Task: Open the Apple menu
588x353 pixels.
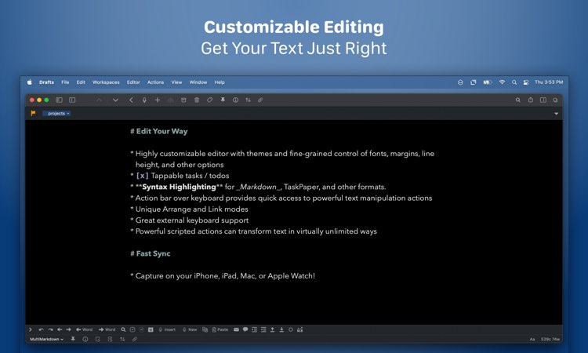Action: (30, 82)
